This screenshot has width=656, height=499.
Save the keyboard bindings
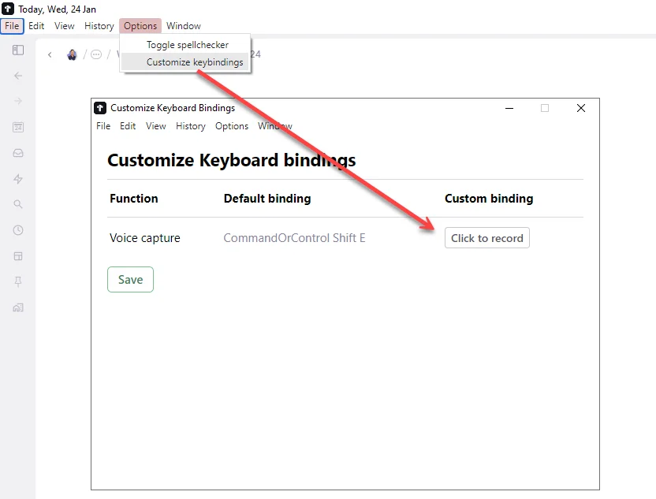point(131,279)
